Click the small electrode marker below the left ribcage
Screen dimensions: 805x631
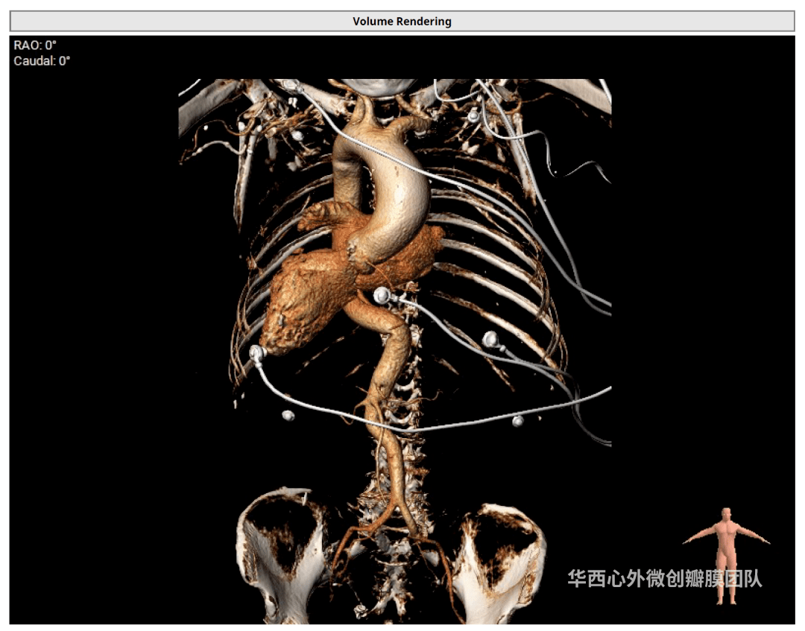[x=288, y=415]
